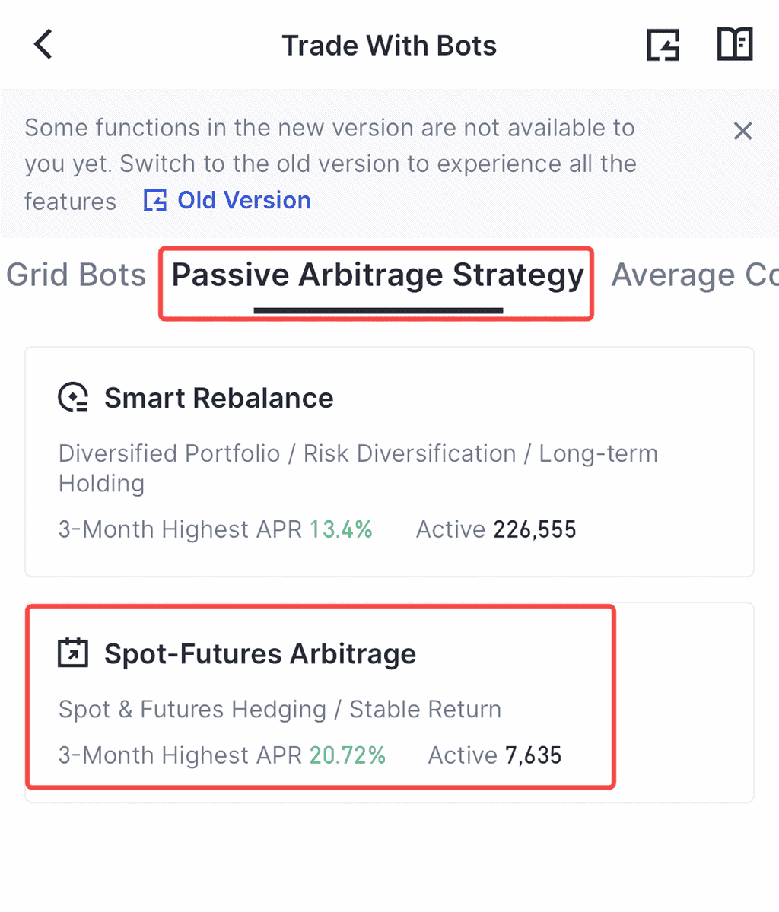779x912 pixels.
Task: Open the Spot-Futures Arbitrage bot title
Action: pos(260,654)
